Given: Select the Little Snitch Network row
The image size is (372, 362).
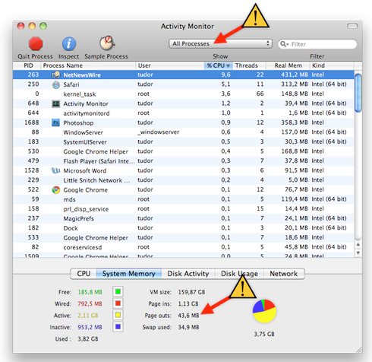Looking at the screenshot, I should (x=184, y=180).
